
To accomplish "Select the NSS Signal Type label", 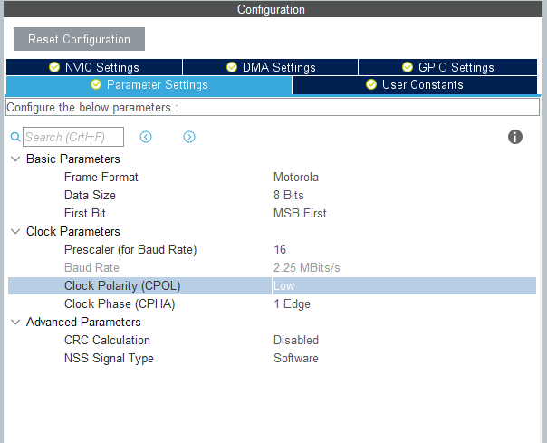I will tap(109, 358).
